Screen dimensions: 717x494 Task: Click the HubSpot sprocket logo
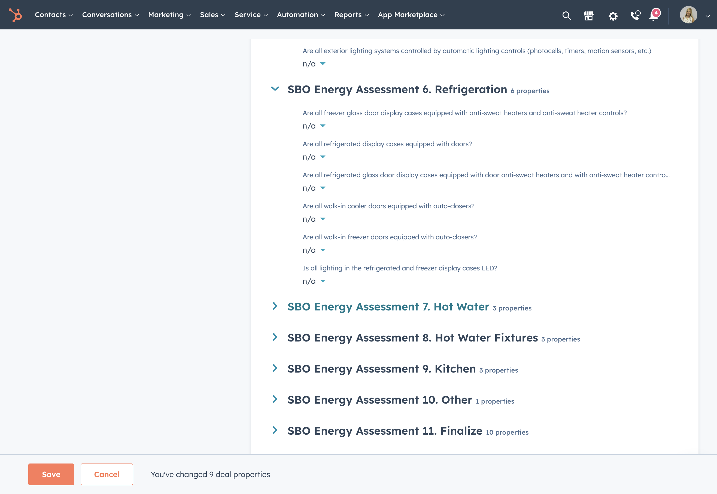[15, 15]
